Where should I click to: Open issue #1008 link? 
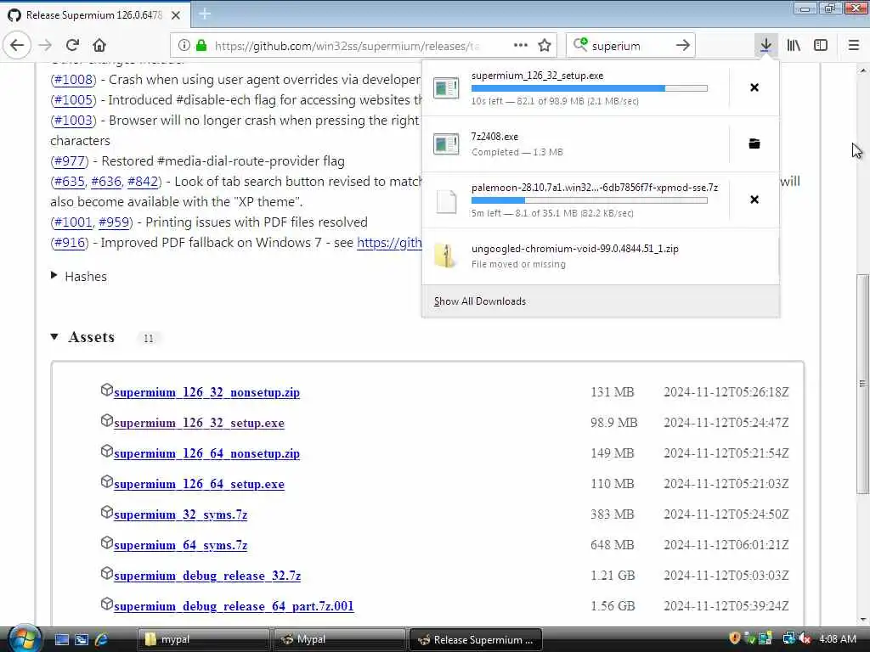coord(73,79)
